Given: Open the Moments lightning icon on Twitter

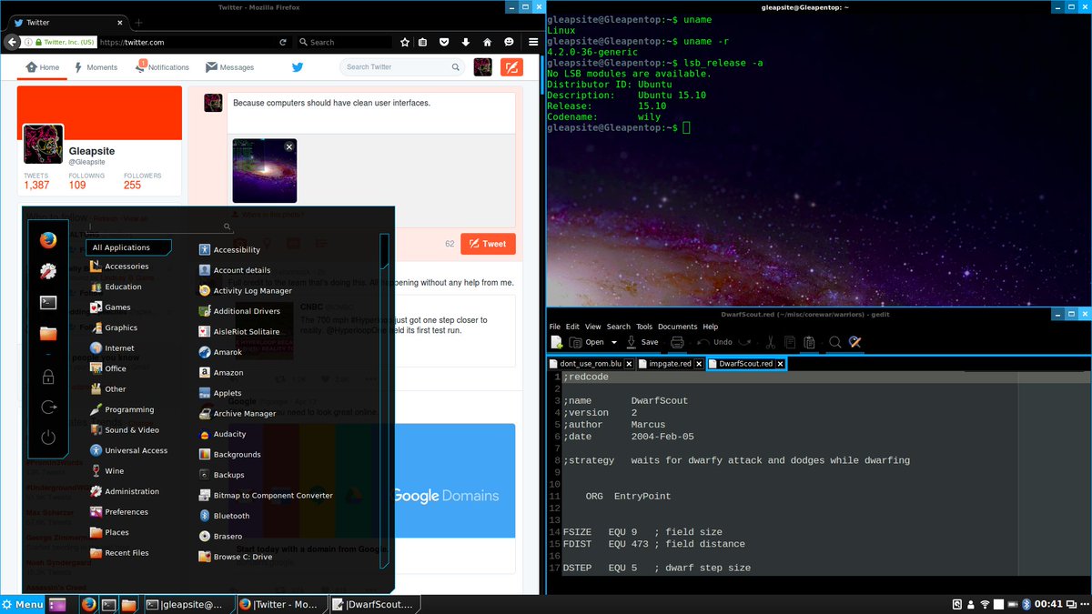Looking at the screenshot, I should (x=76, y=67).
